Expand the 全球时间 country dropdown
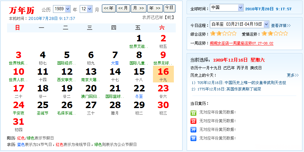This screenshot has width=304, height=152. coord(227,8)
